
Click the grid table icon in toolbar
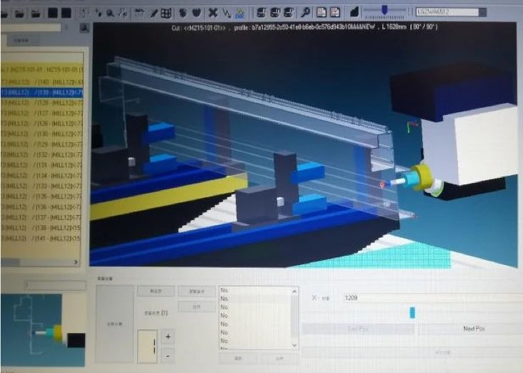click(x=166, y=12)
